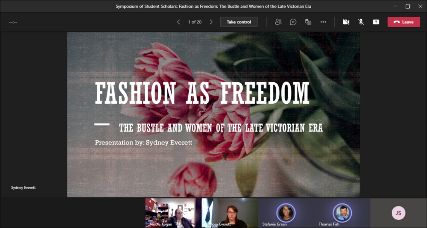Go to the next slide
427x228 pixels.
[x=211, y=22]
